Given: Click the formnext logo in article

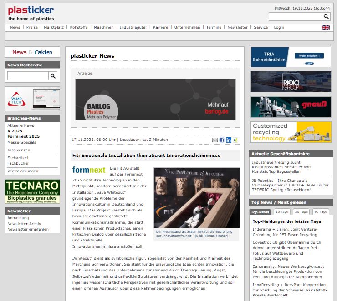Looking at the screenshot, I should tap(89, 170).
